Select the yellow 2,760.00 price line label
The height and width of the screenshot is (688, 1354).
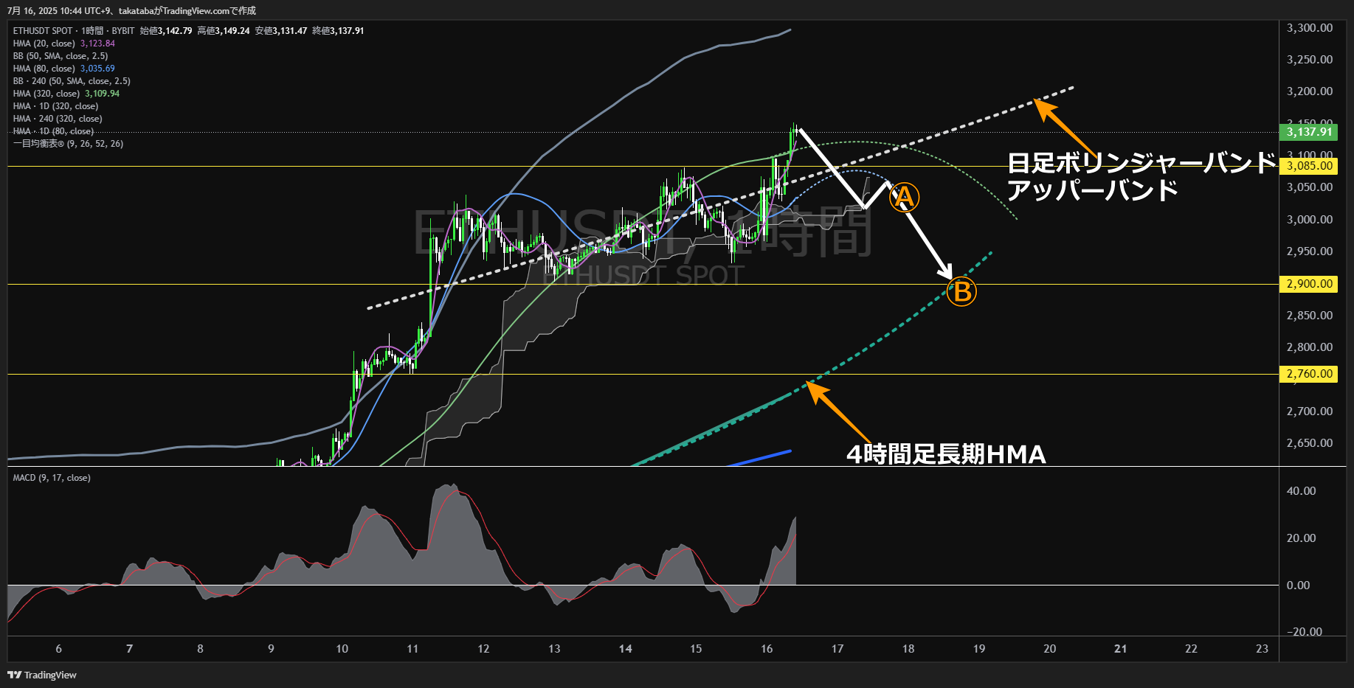(x=1308, y=374)
